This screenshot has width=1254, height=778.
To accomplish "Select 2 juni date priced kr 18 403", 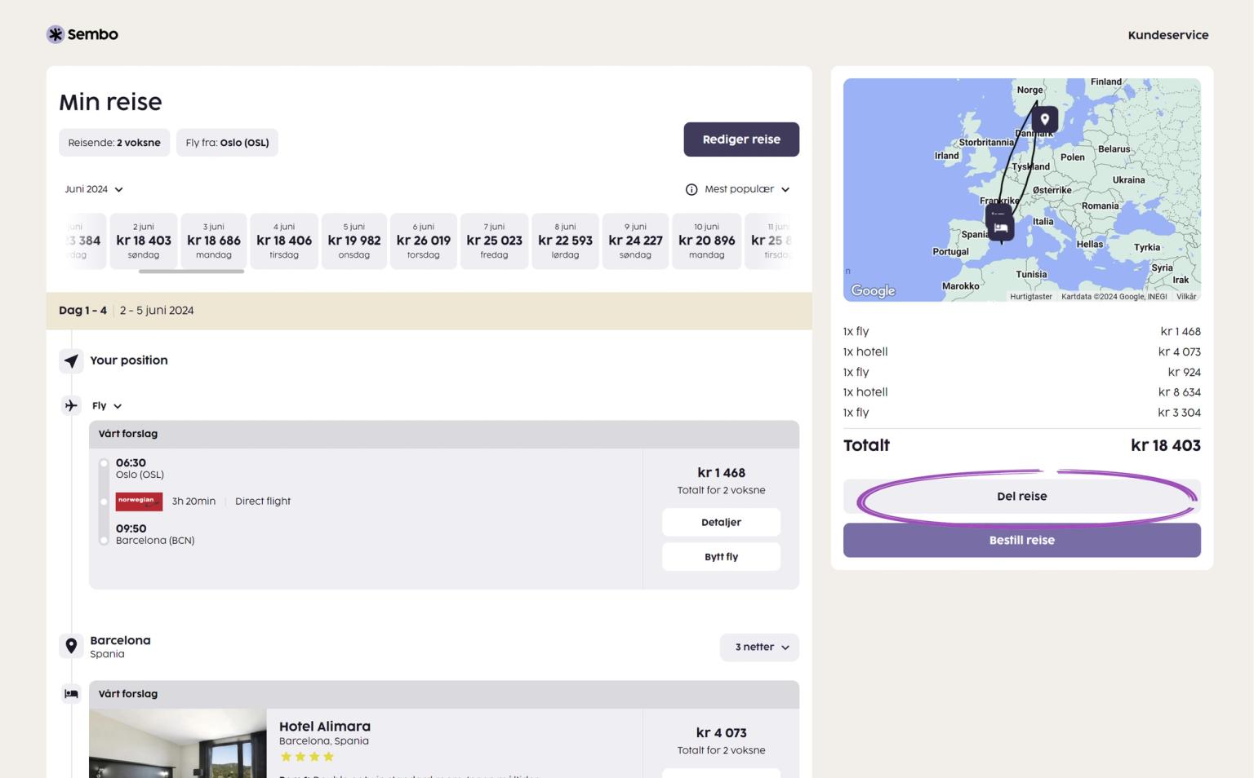I will 144,241.
